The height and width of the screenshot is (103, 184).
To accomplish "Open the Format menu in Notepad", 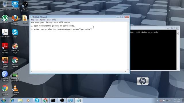I will (43, 20).
